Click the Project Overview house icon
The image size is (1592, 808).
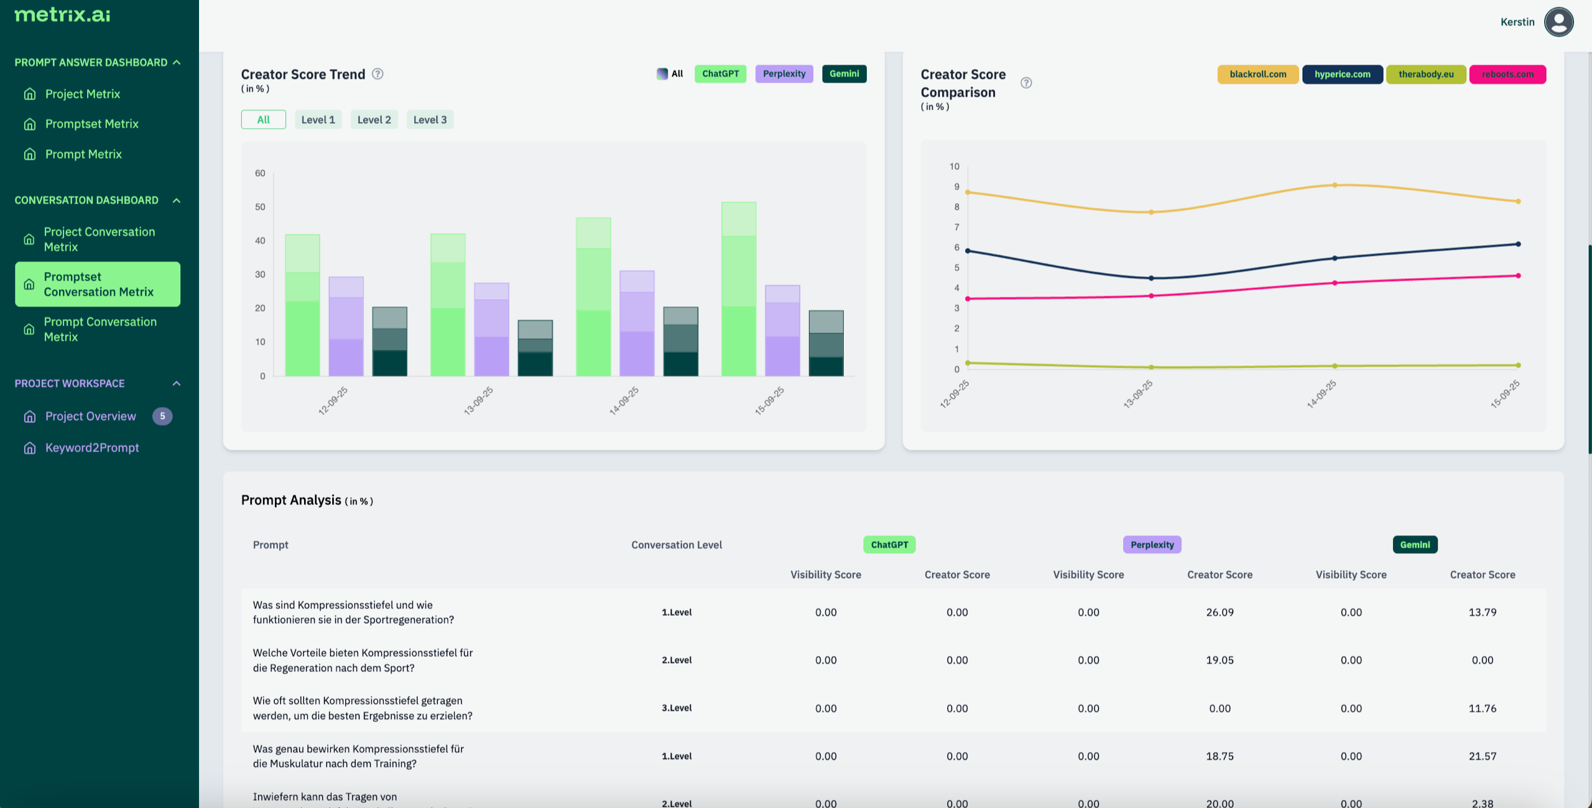[29, 416]
